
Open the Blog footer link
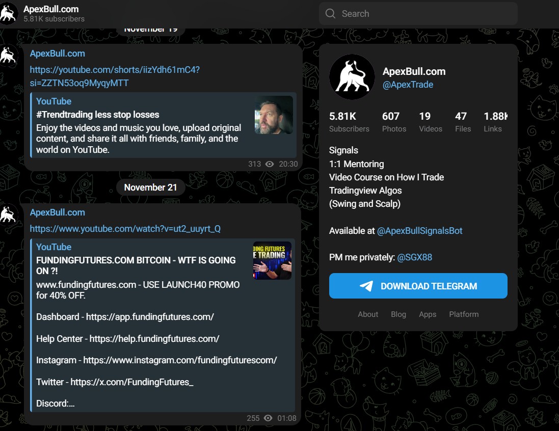398,314
